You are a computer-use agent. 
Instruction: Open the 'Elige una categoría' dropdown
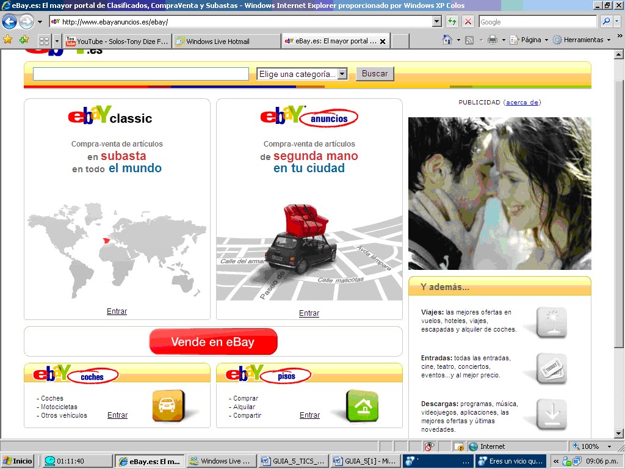(302, 74)
